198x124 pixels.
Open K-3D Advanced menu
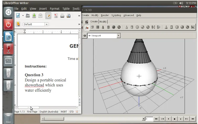[x=129, y=15]
